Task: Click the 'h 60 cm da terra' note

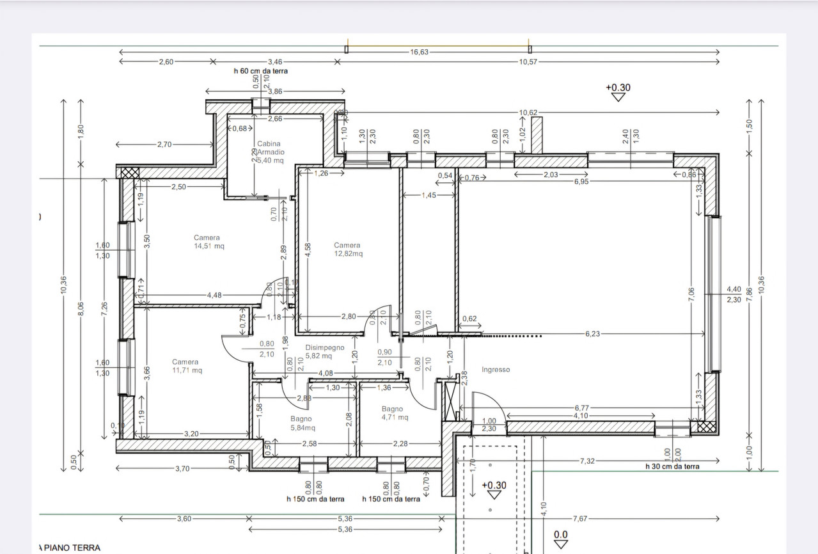Action: (x=260, y=72)
